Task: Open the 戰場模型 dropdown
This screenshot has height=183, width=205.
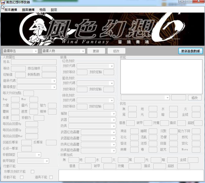Action: click(x=37, y=87)
